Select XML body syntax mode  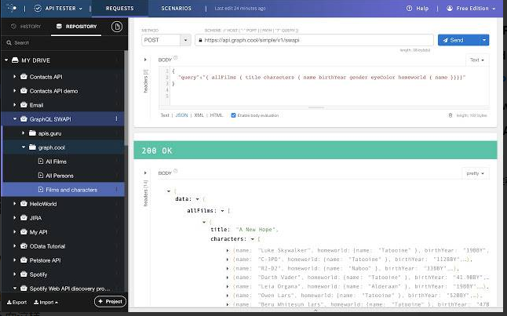click(199, 115)
